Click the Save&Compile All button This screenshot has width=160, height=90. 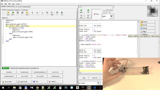[9, 76]
